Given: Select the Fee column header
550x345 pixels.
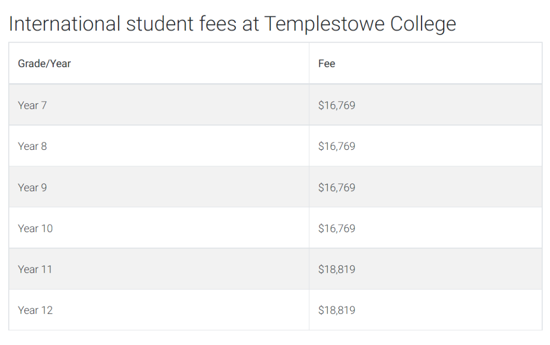Looking at the screenshot, I should [x=326, y=64].
